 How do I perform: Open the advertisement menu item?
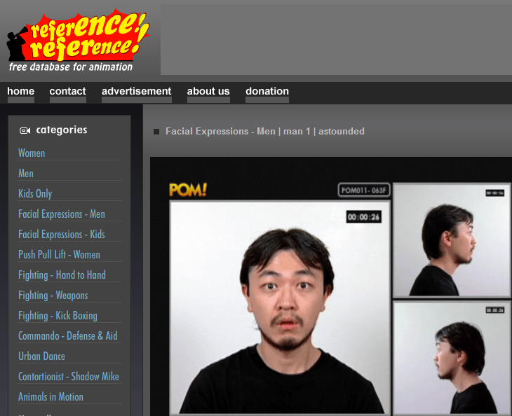[x=136, y=91]
